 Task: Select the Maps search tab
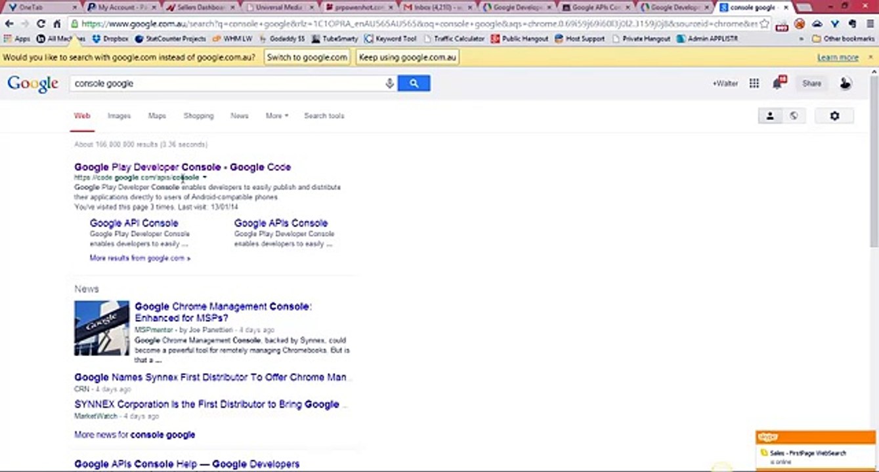pos(157,116)
